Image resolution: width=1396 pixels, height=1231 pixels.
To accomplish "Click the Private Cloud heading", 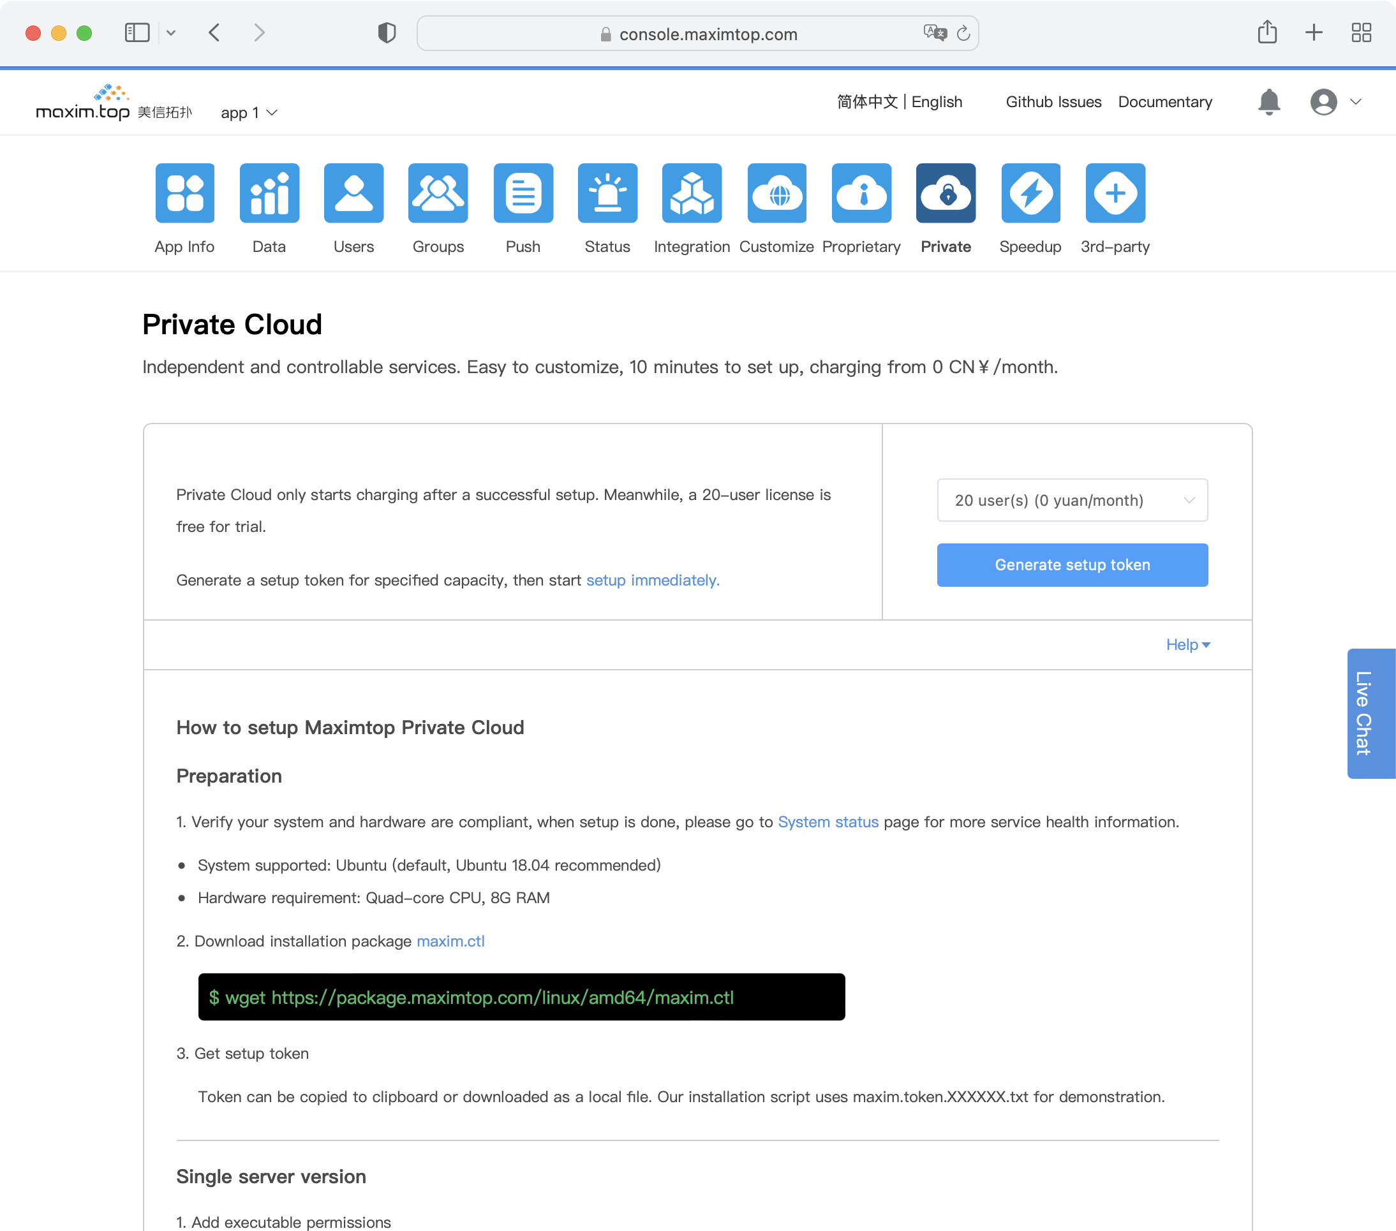I will (x=232, y=324).
